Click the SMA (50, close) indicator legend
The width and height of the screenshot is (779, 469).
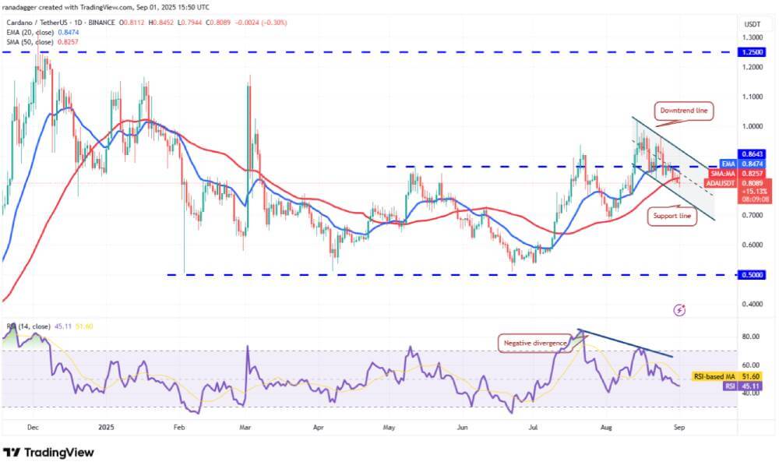coord(43,42)
